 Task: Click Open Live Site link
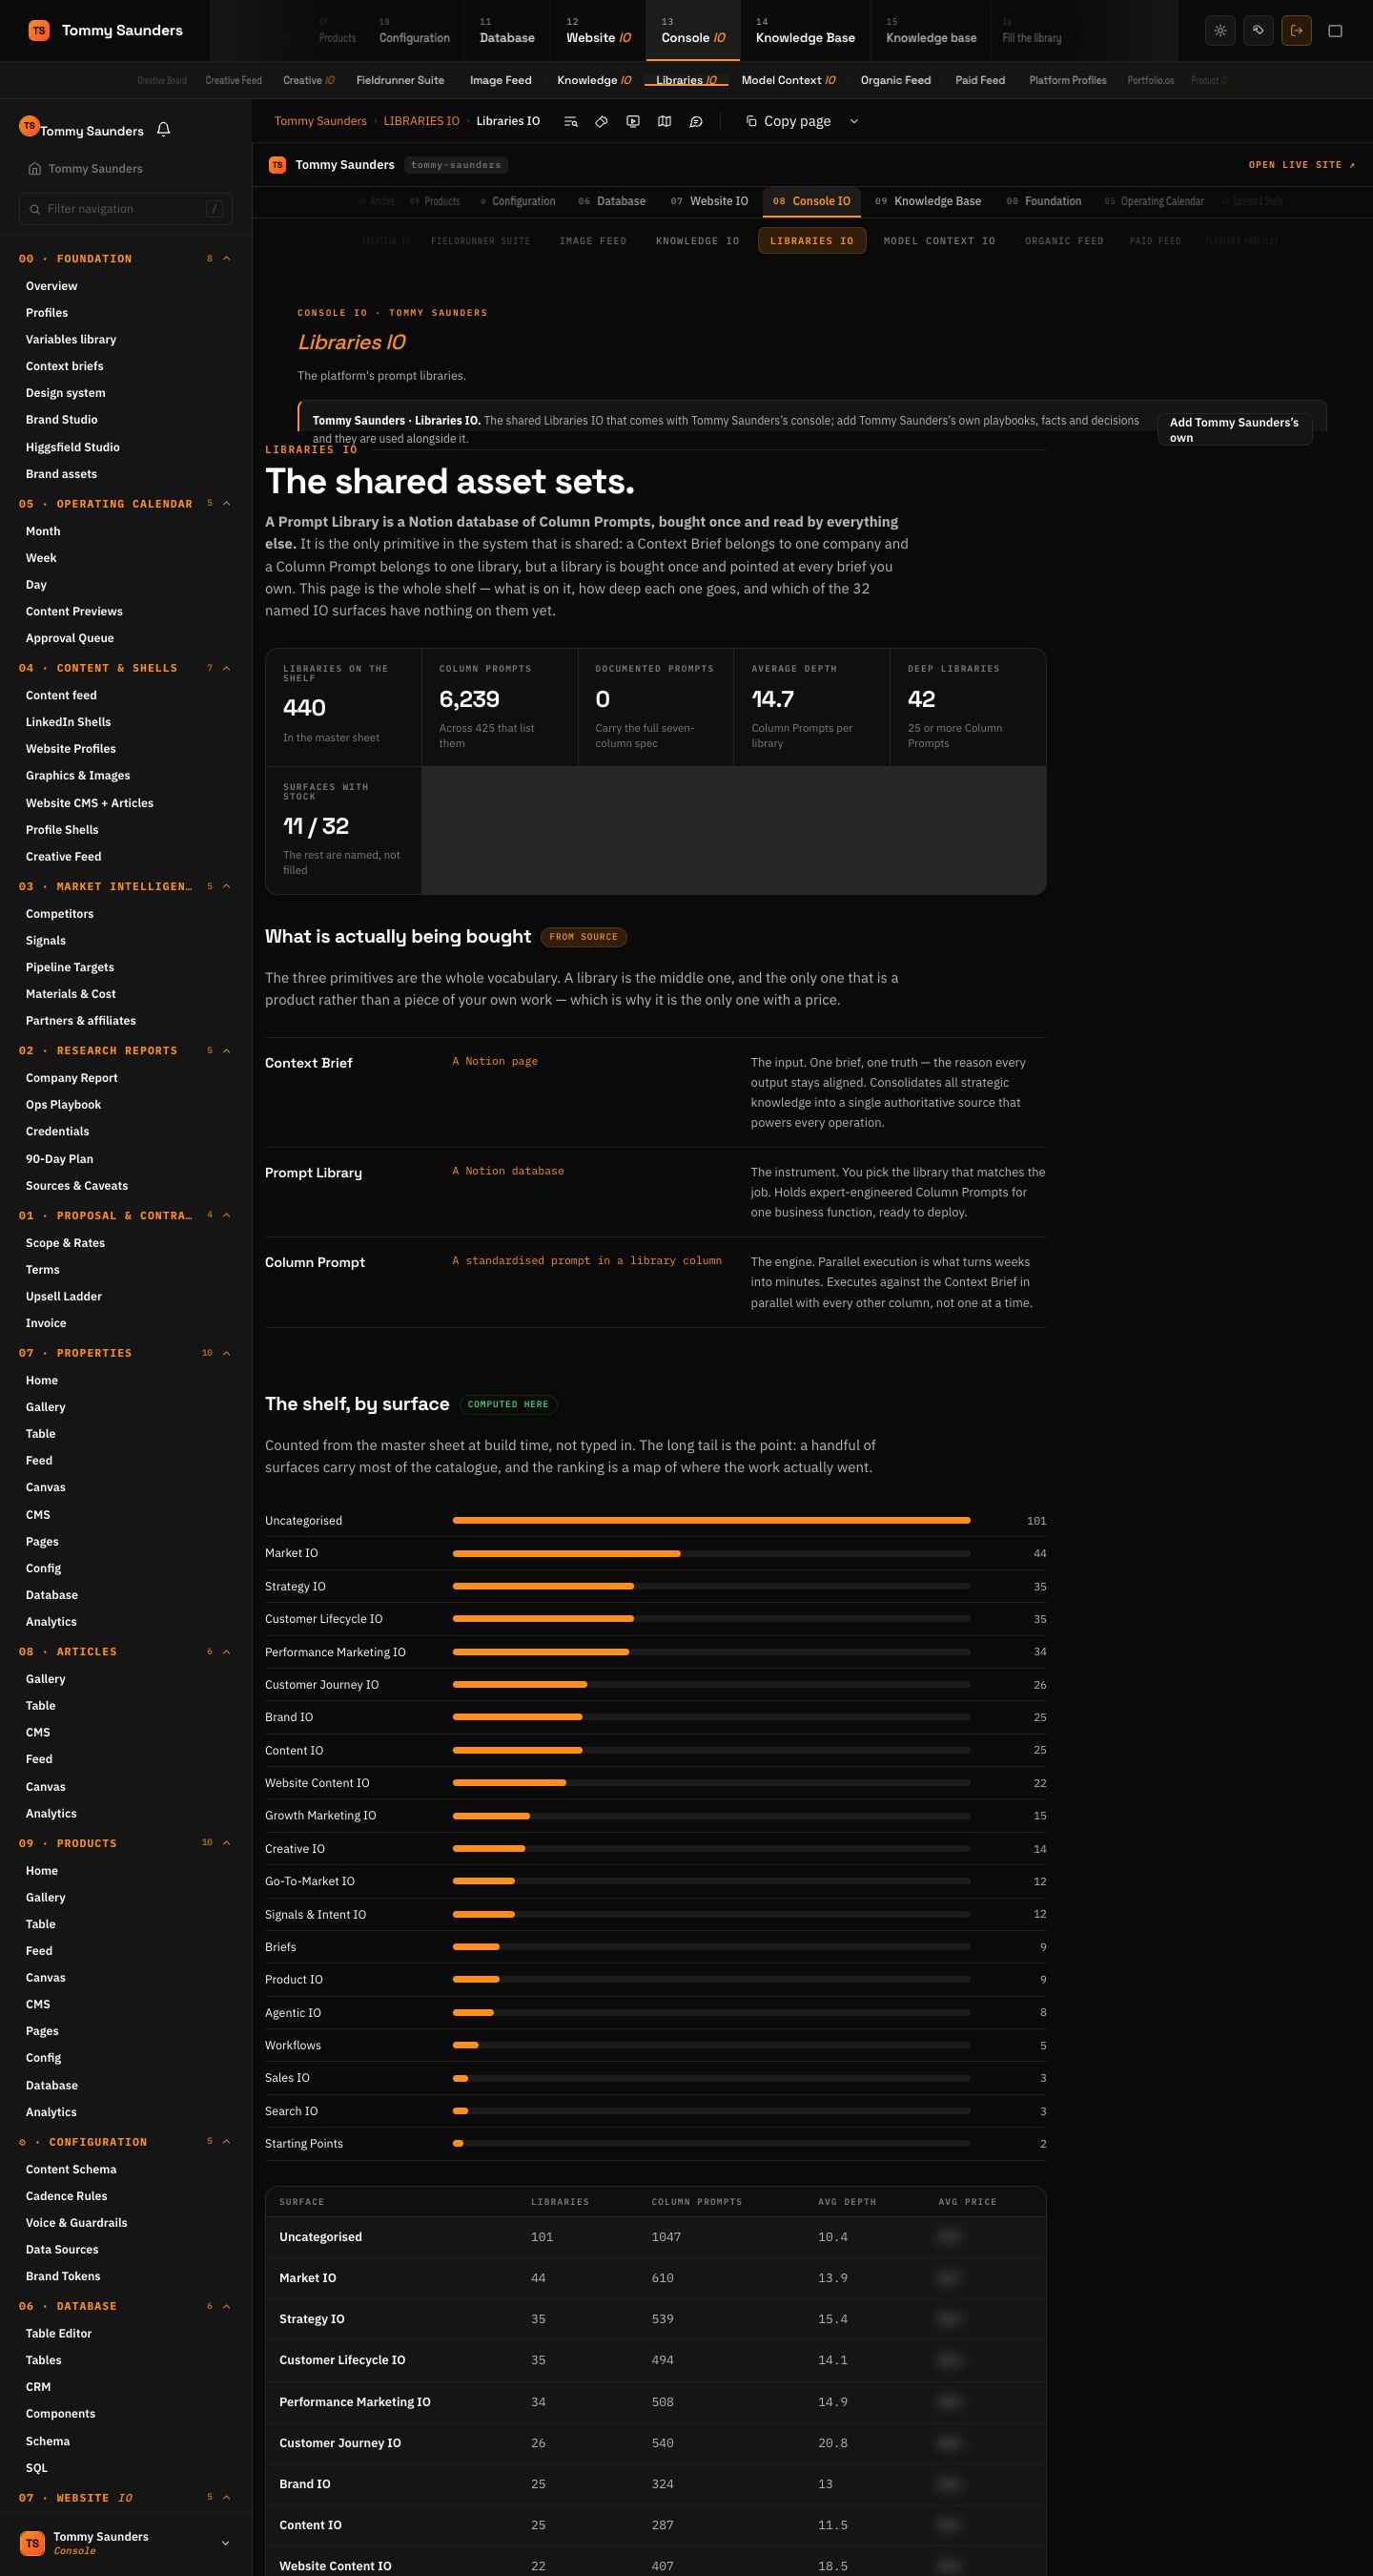(x=1302, y=165)
